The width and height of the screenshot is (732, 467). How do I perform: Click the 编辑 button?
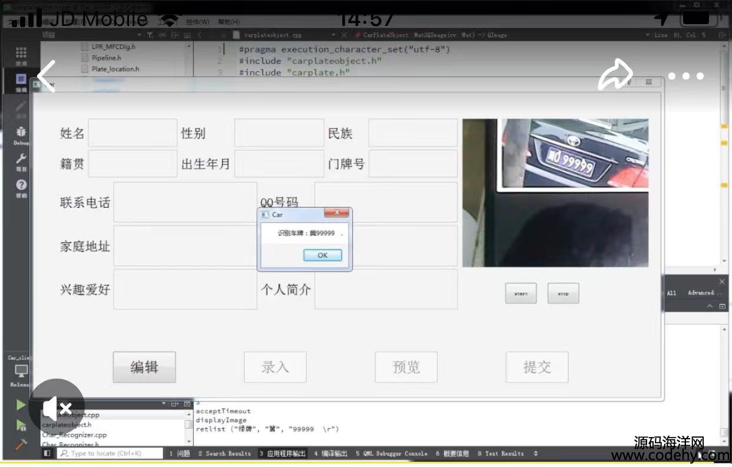coord(144,367)
